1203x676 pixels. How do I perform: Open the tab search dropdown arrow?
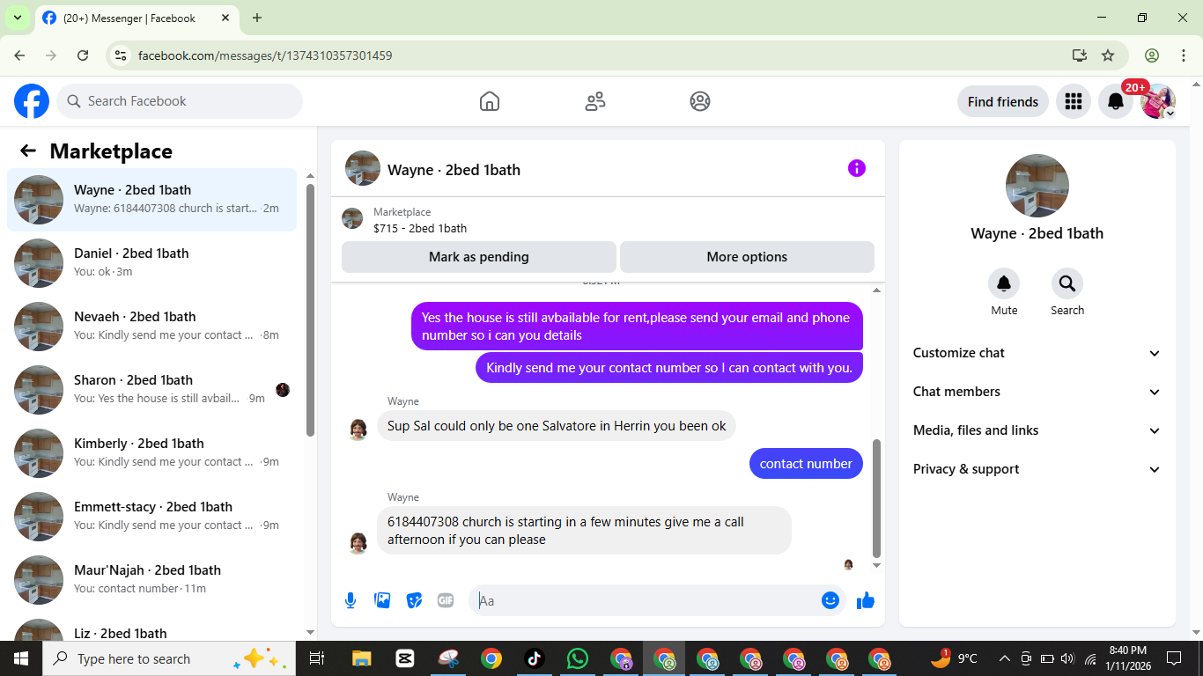click(17, 18)
